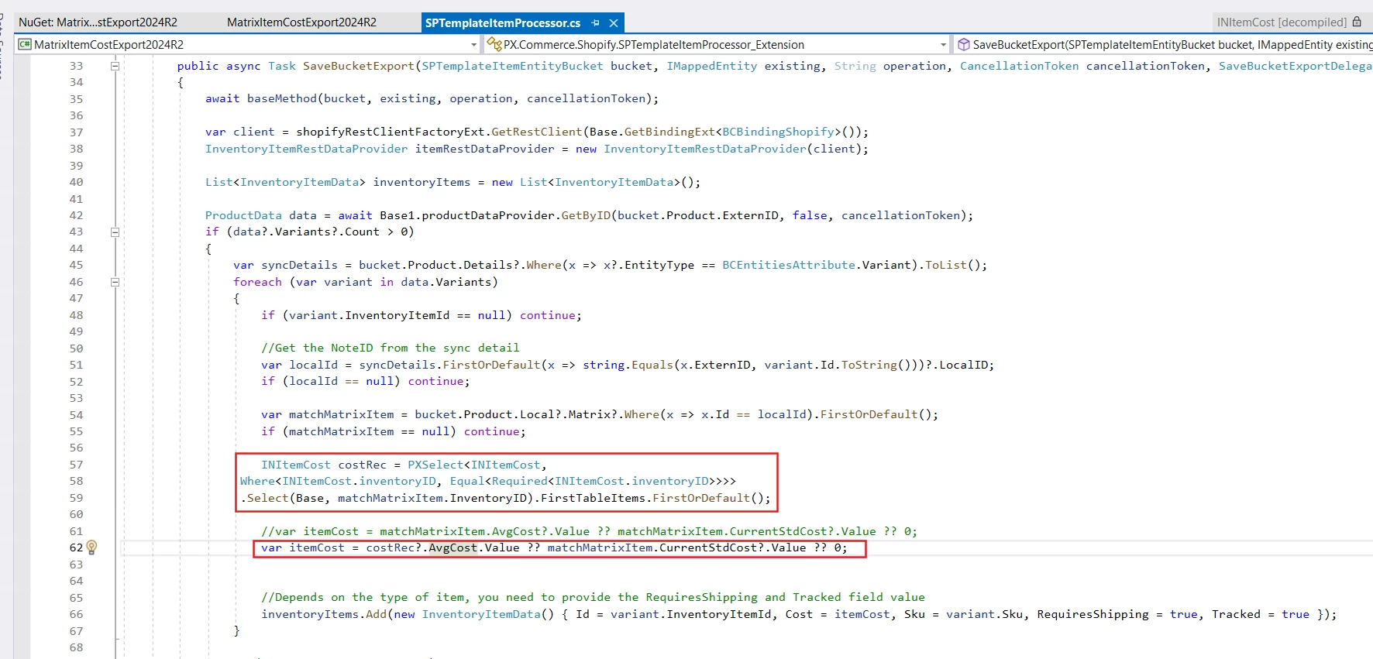This screenshot has width=1373, height=659.
Task: Click highlighted AvgCost on line 62
Action: point(453,547)
